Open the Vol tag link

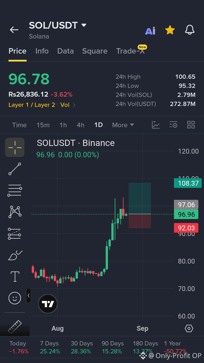65,105
